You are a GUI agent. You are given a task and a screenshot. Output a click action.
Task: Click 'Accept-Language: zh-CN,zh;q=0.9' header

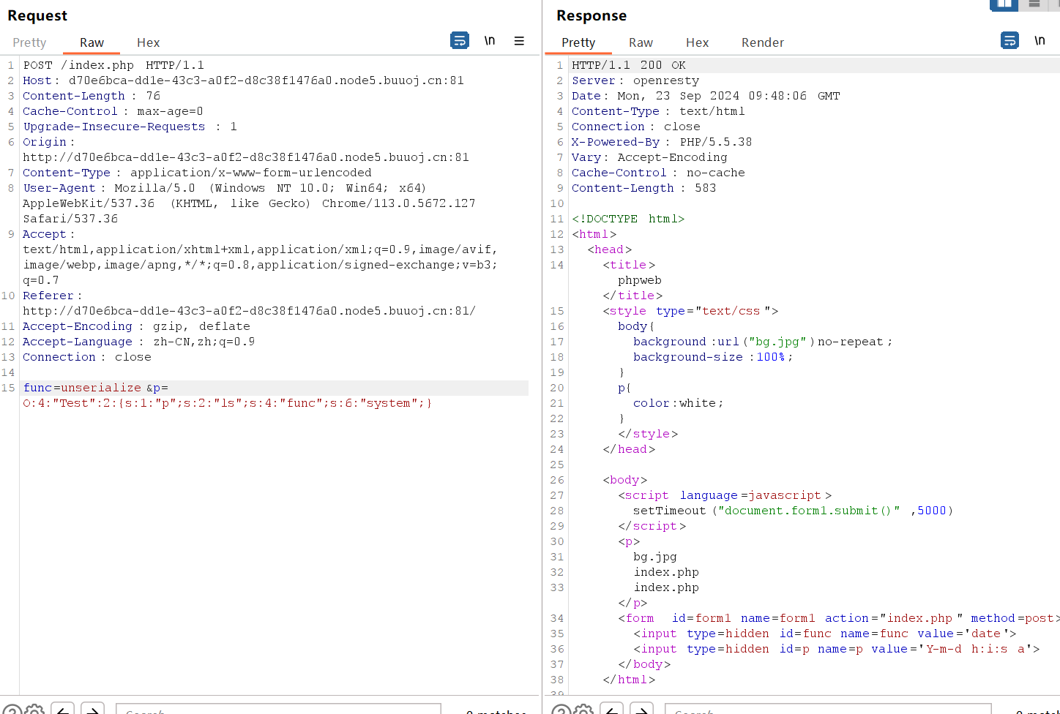pyautogui.click(x=138, y=342)
